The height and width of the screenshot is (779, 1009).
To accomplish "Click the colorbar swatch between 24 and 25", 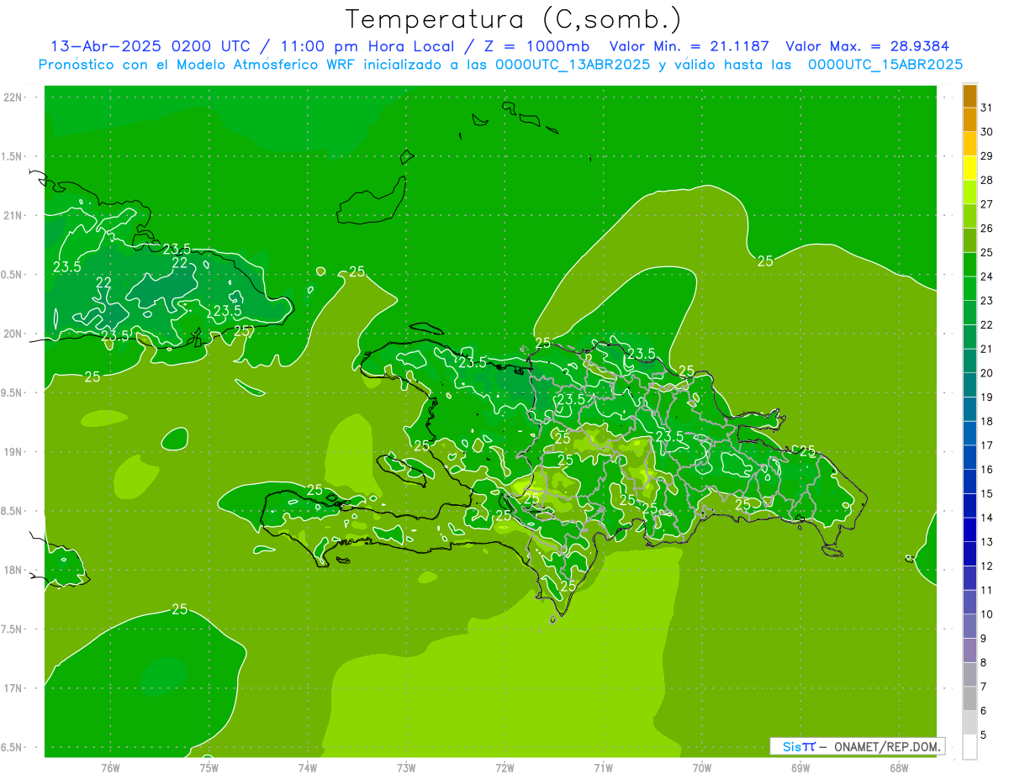I will pos(969,265).
